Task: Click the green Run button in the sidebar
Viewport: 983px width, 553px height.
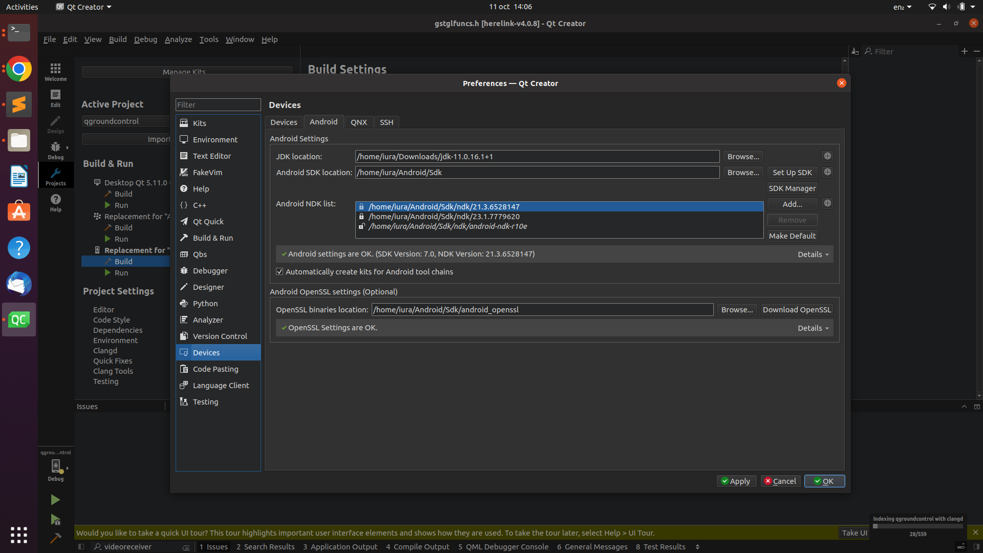Action: pos(55,500)
